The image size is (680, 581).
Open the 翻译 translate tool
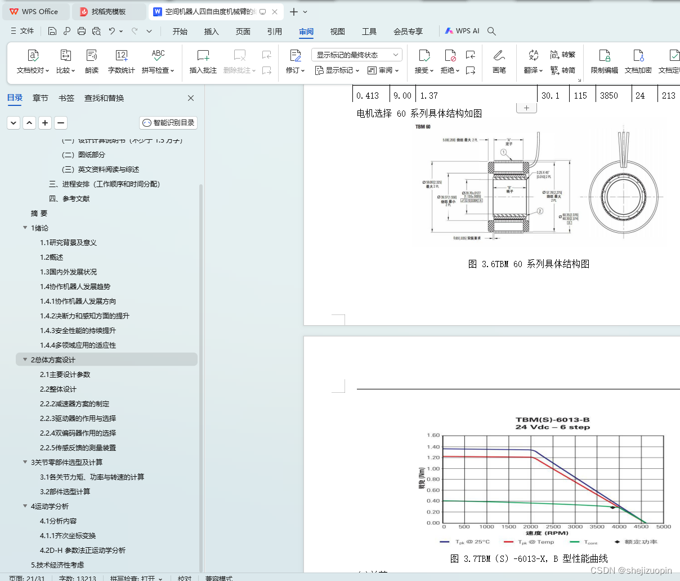533,61
